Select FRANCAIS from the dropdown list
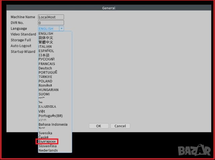Viewport: 215px width, 160px height. click(x=47, y=64)
